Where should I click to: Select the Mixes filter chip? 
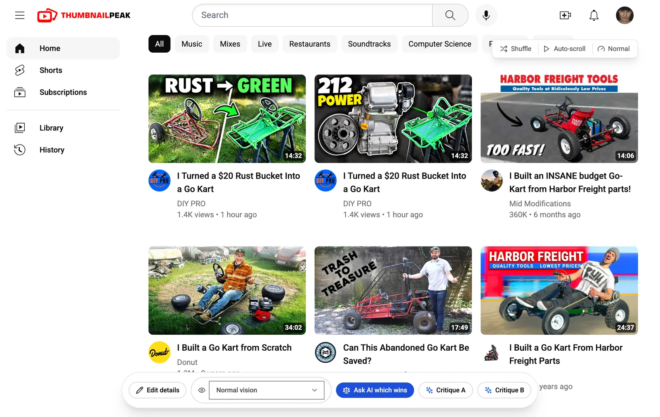(x=230, y=44)
